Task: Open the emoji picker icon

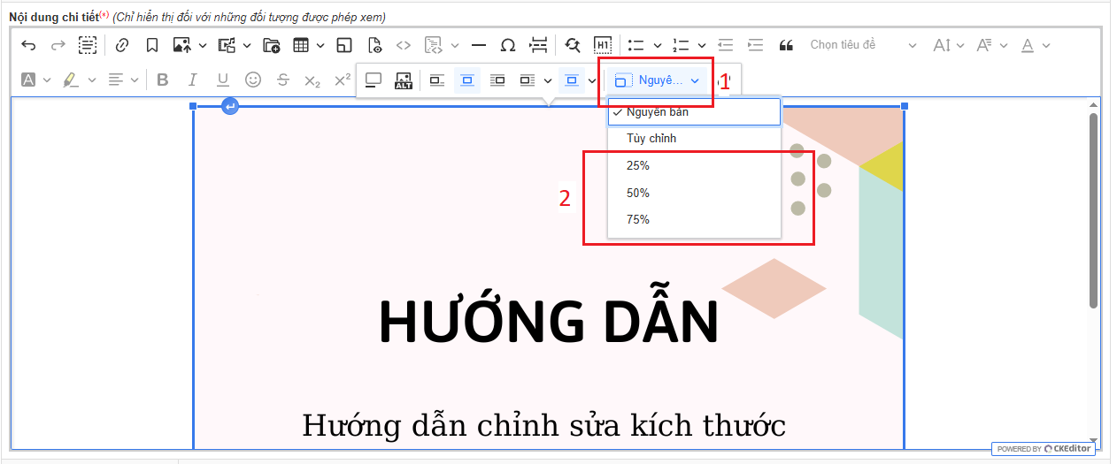Action: (253, 80)
